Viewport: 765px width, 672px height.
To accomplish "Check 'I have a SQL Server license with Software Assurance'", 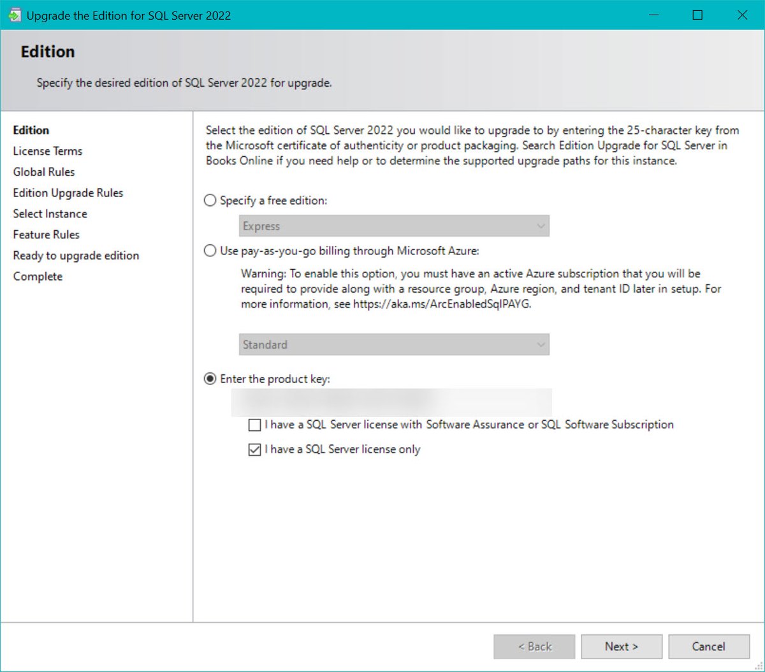I will pos(254,425).
